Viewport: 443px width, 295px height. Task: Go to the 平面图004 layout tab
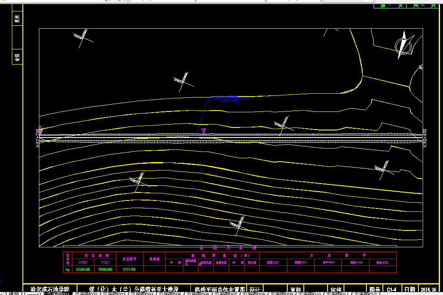[142, 293]
